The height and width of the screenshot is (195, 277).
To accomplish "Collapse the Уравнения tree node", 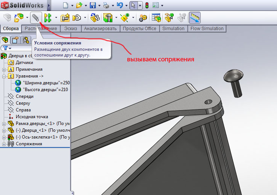I will (x=4, y=76).
